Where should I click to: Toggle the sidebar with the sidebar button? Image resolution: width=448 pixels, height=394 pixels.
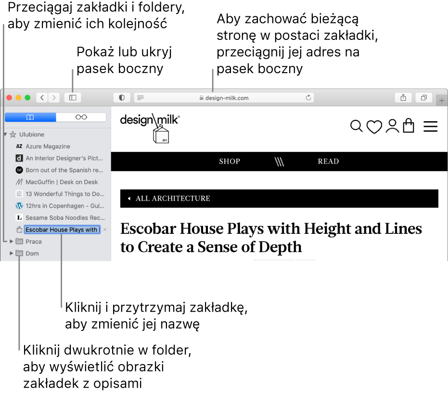point(73,98)
